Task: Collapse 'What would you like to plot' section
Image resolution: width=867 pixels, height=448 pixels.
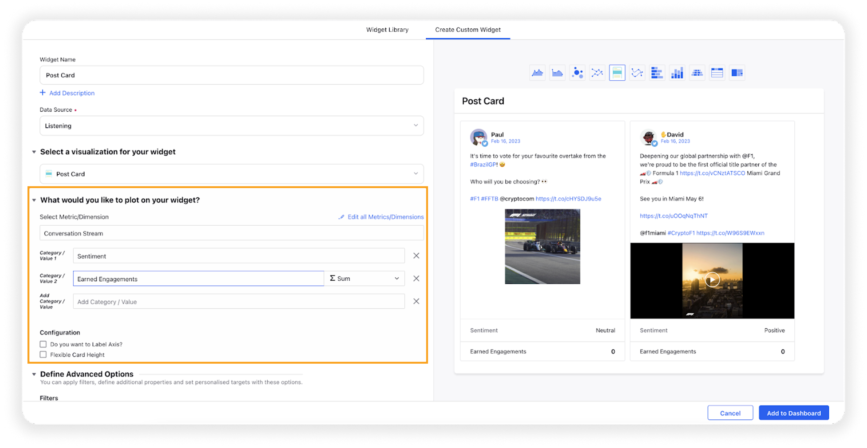Action: tap(34, 200)
